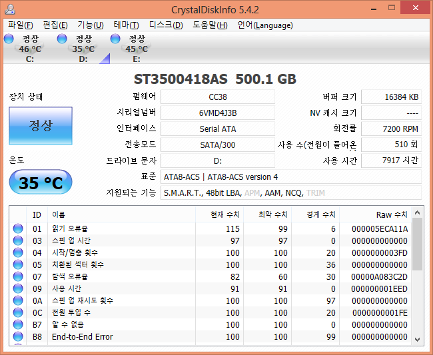Click the status orb of attribute B8
The width and height of the screenshot is (433, 355).
tap(18, 336)
